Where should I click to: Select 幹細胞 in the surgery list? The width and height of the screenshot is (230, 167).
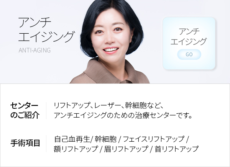click(105, 139)
